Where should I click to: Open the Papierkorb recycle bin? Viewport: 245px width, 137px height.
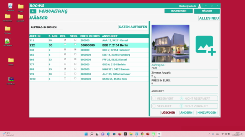(x=10, y=7)
